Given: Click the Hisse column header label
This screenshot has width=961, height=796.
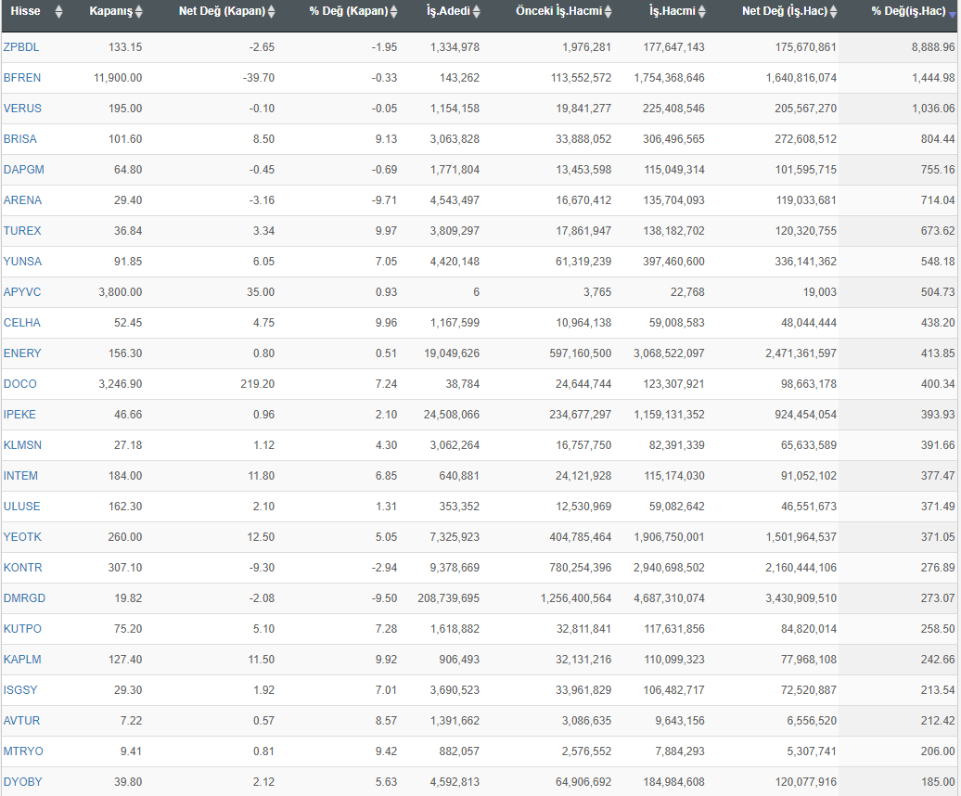Looking at the screenshot, I should (25, 11).
